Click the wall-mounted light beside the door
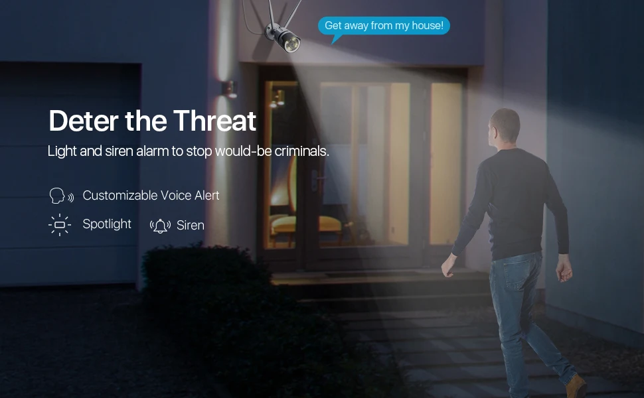 [x=230, y=90]
